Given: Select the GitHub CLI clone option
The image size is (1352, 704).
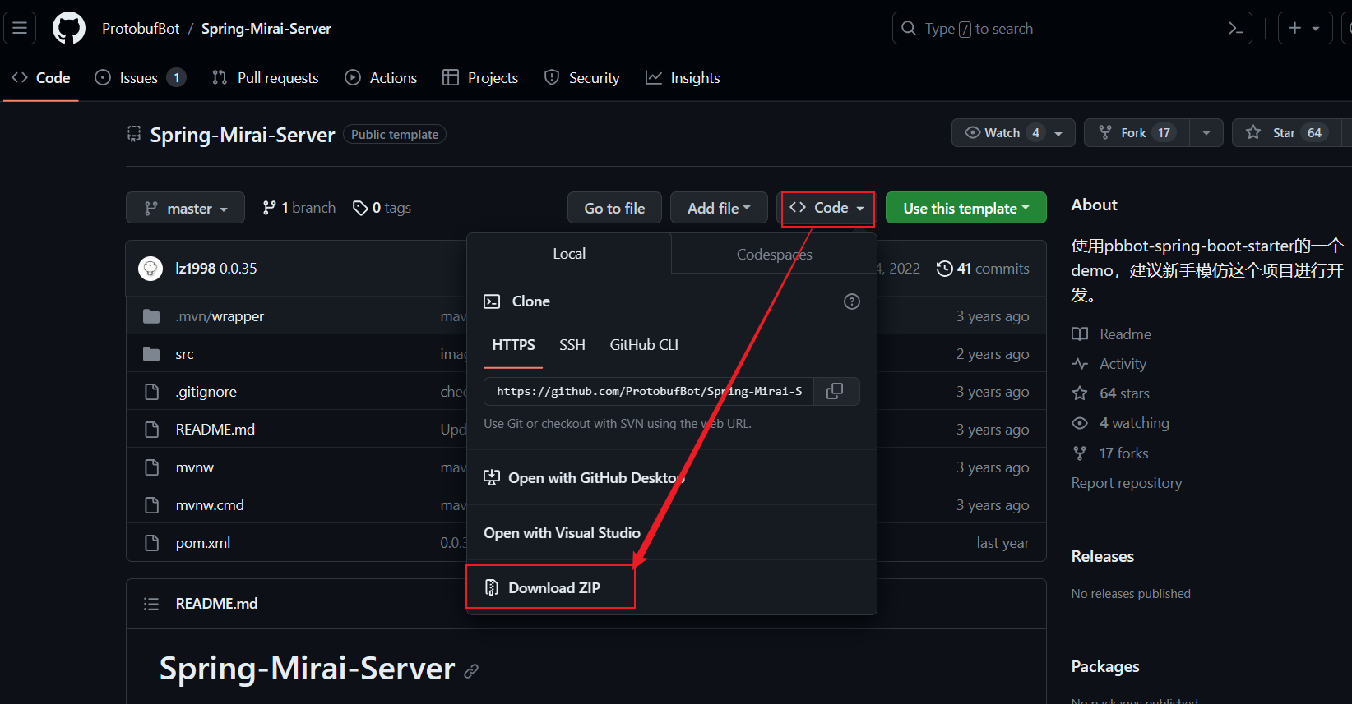Looking at the screenshot, I should (x=644, y=345).
